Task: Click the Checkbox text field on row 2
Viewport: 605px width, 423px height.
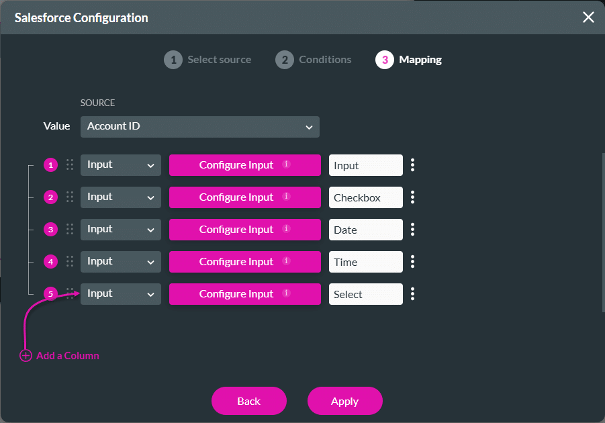Action: coord(365,197)
